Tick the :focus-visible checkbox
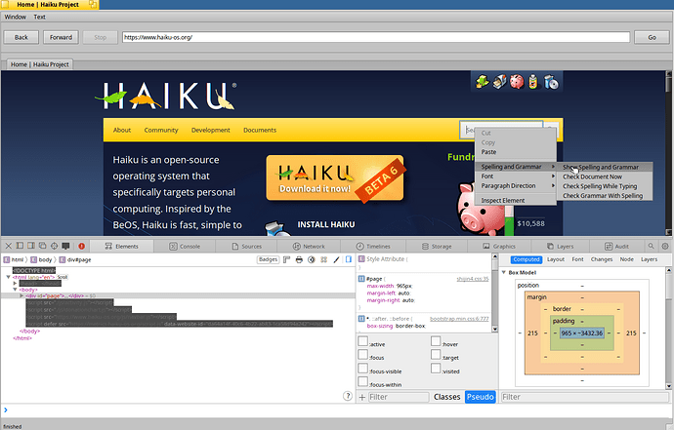This screenshot has height=430, width=674. [362, 369]
